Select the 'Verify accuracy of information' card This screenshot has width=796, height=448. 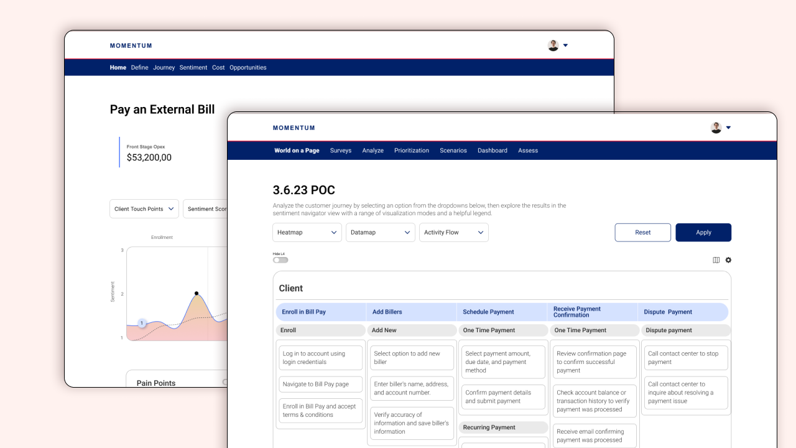[412, 423]
